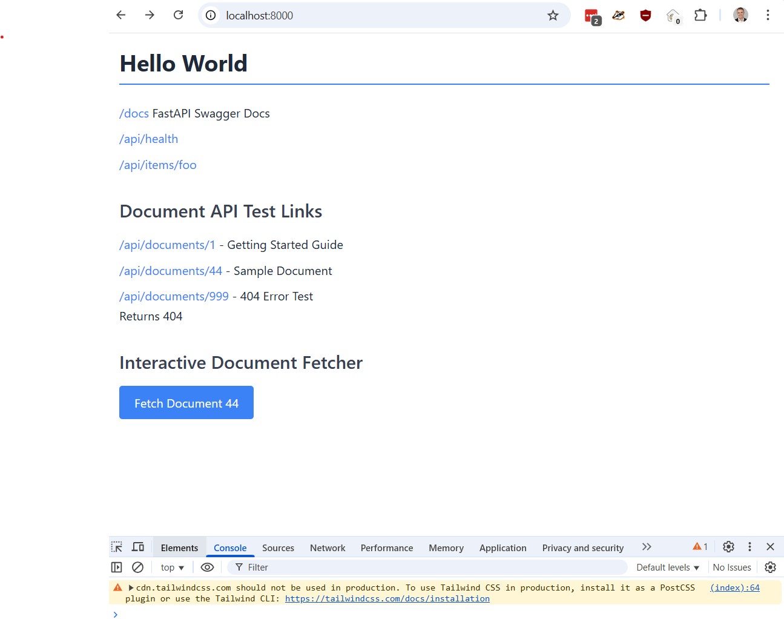Switch to the Network tab
The height and width of the screenshot is (619, 784).
pyautogui.click(x=328, y=548)
